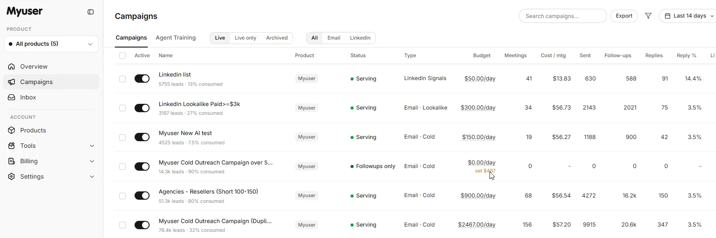Sort by Meetings column header

(515, 55)
